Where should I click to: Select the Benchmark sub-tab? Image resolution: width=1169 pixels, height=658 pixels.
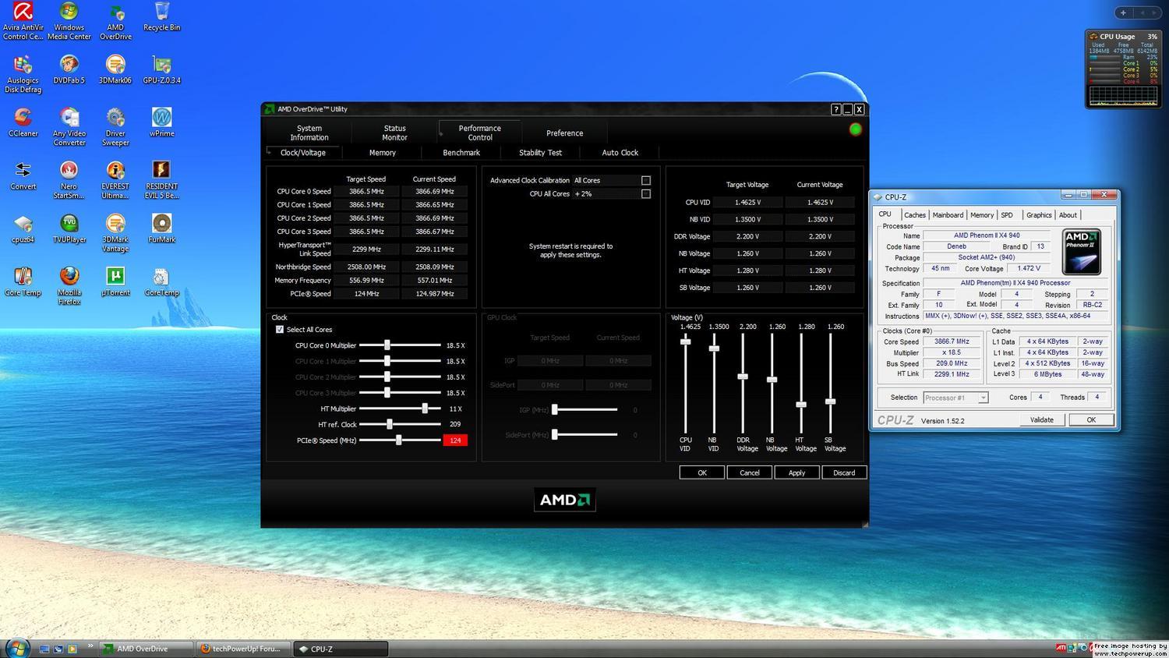pyautogui.click(x=461, y=153)
